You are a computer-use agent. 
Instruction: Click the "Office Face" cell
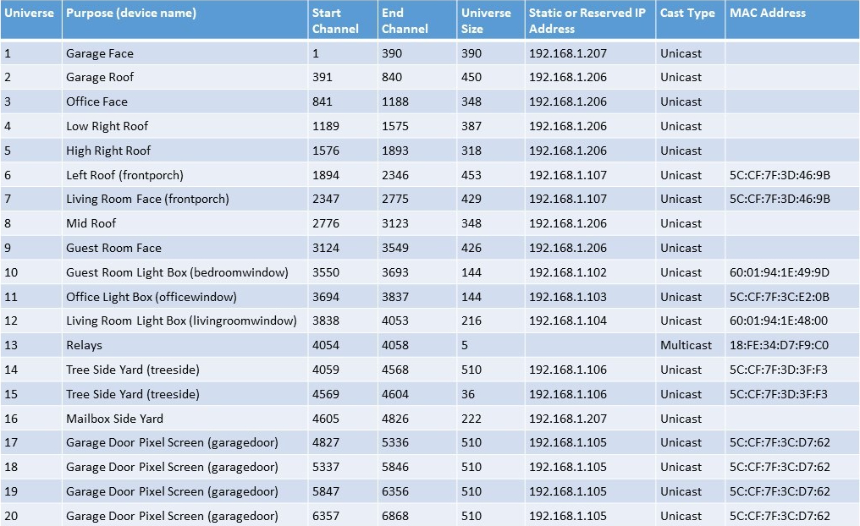(97, 101)
